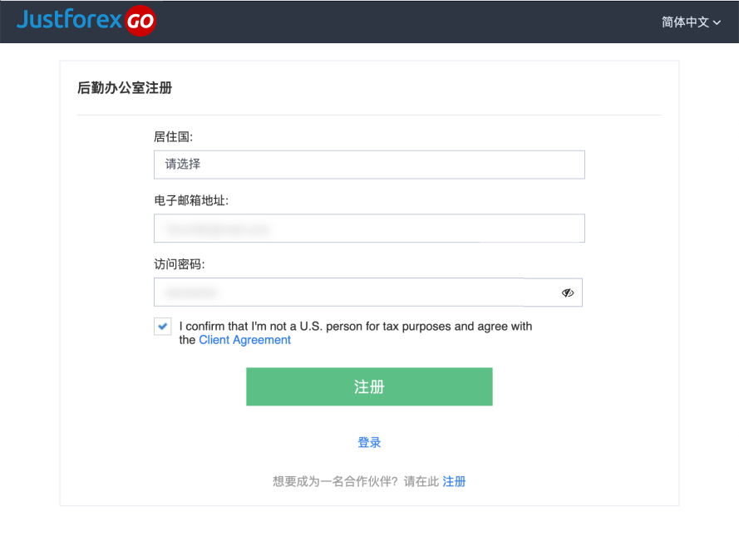The image size is (739, 541).
Task: Click the 访问密码 field label
Action: tap(180, 264)
